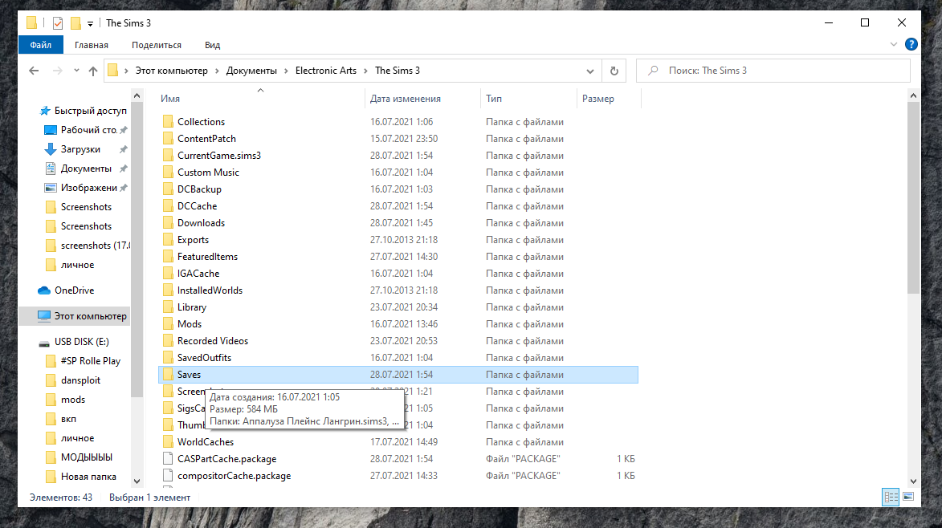Image resolution: width=942 pixels, height=528 pixels.
Task: Click Документы in the address bar
Action: point(251,71)
